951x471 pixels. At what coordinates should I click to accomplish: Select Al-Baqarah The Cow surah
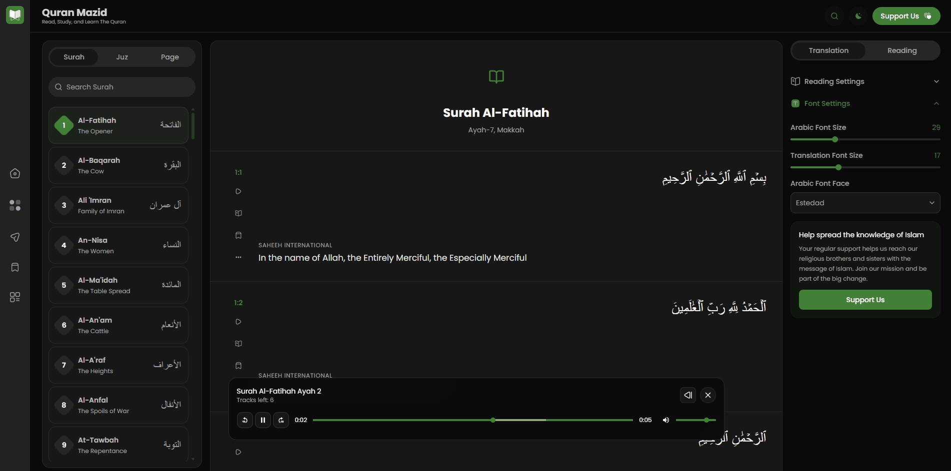(118, 165)
